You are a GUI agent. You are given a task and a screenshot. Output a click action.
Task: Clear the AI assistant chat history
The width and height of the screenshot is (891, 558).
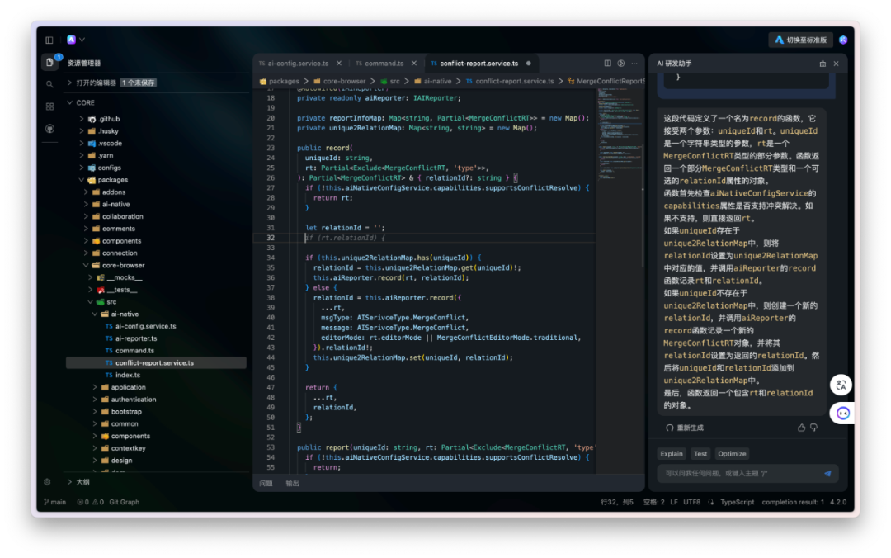pos(822,64)
